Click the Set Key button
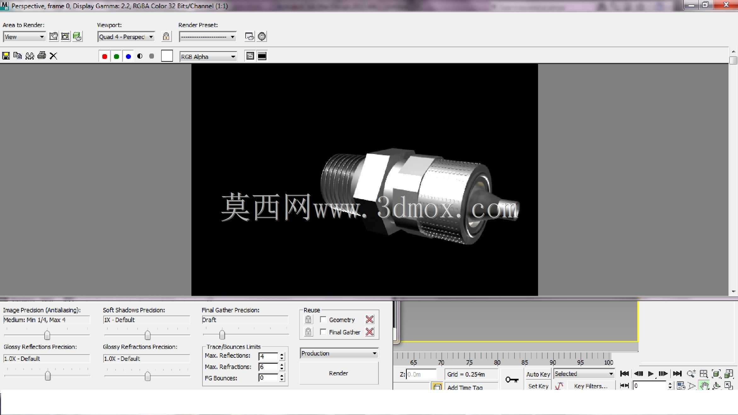 coord(538,386)
